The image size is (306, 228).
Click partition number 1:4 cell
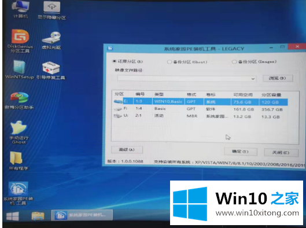point(139,108)
